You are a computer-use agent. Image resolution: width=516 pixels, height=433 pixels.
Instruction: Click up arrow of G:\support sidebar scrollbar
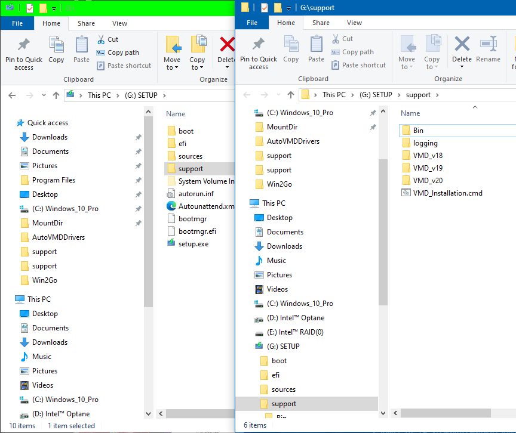(383, 112)
